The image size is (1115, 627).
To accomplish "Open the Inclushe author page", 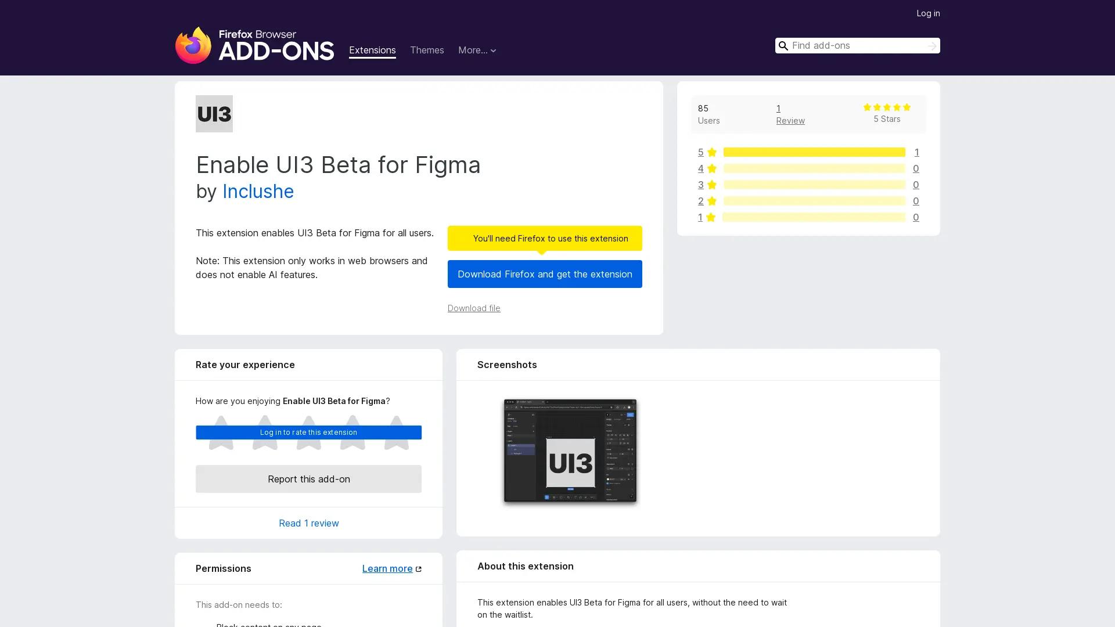I will (x=258, y=192).
